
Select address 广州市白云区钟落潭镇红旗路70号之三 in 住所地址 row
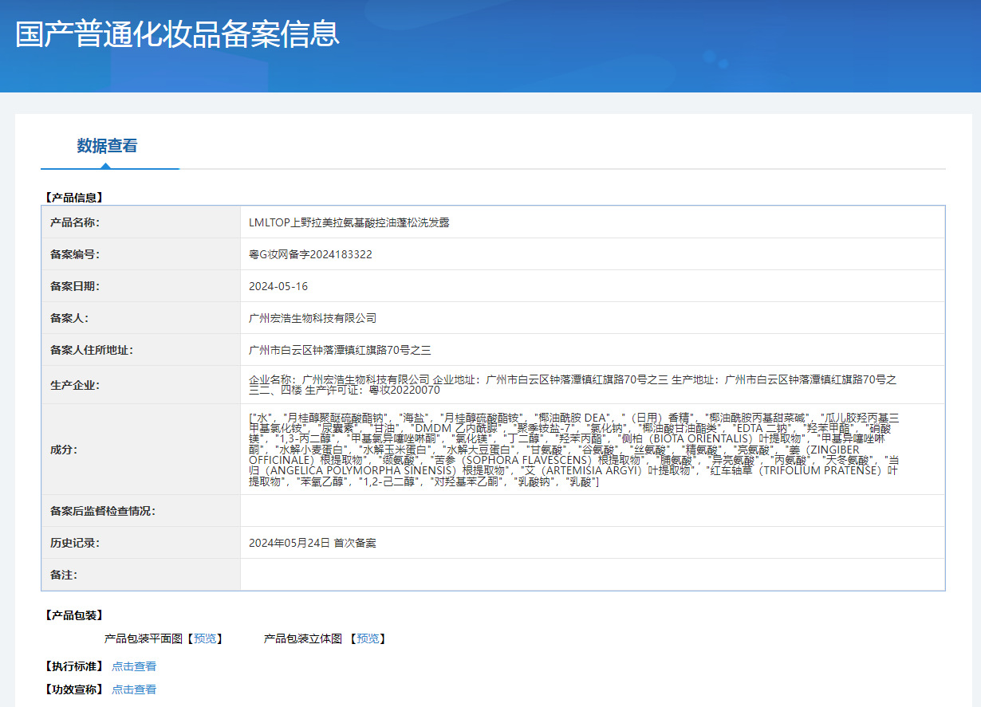(340, 350)
